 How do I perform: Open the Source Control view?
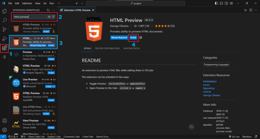5,29
